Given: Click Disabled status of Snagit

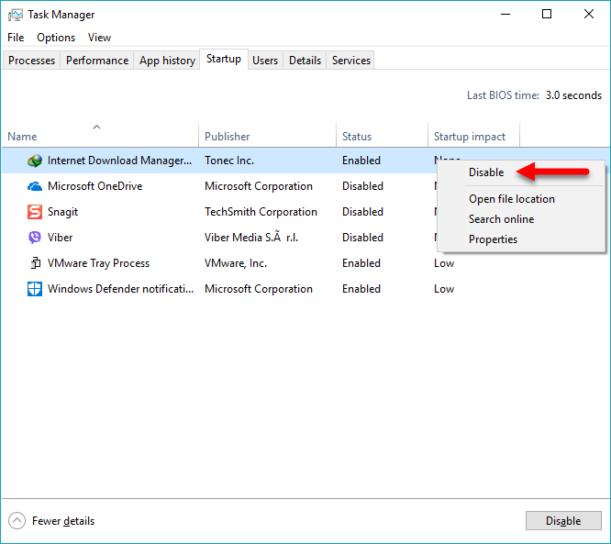Looking at the screenshot, I should tap(362, 212).
